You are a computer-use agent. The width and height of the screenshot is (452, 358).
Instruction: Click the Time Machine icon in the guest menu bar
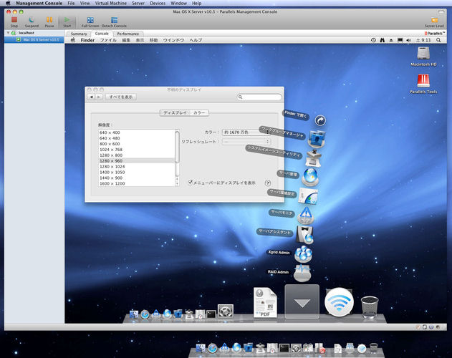click(373, 40)
